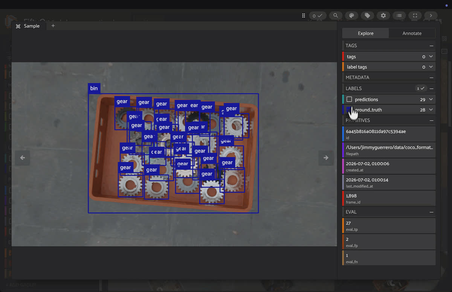This screenshot has height=292, width=452.
Task: Add a new tab with plus icon
Action: [x=53, y=26]
